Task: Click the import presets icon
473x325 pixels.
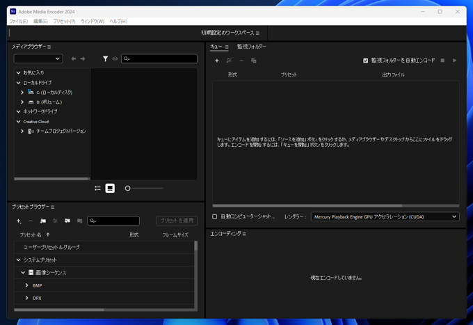Action: 67,221
